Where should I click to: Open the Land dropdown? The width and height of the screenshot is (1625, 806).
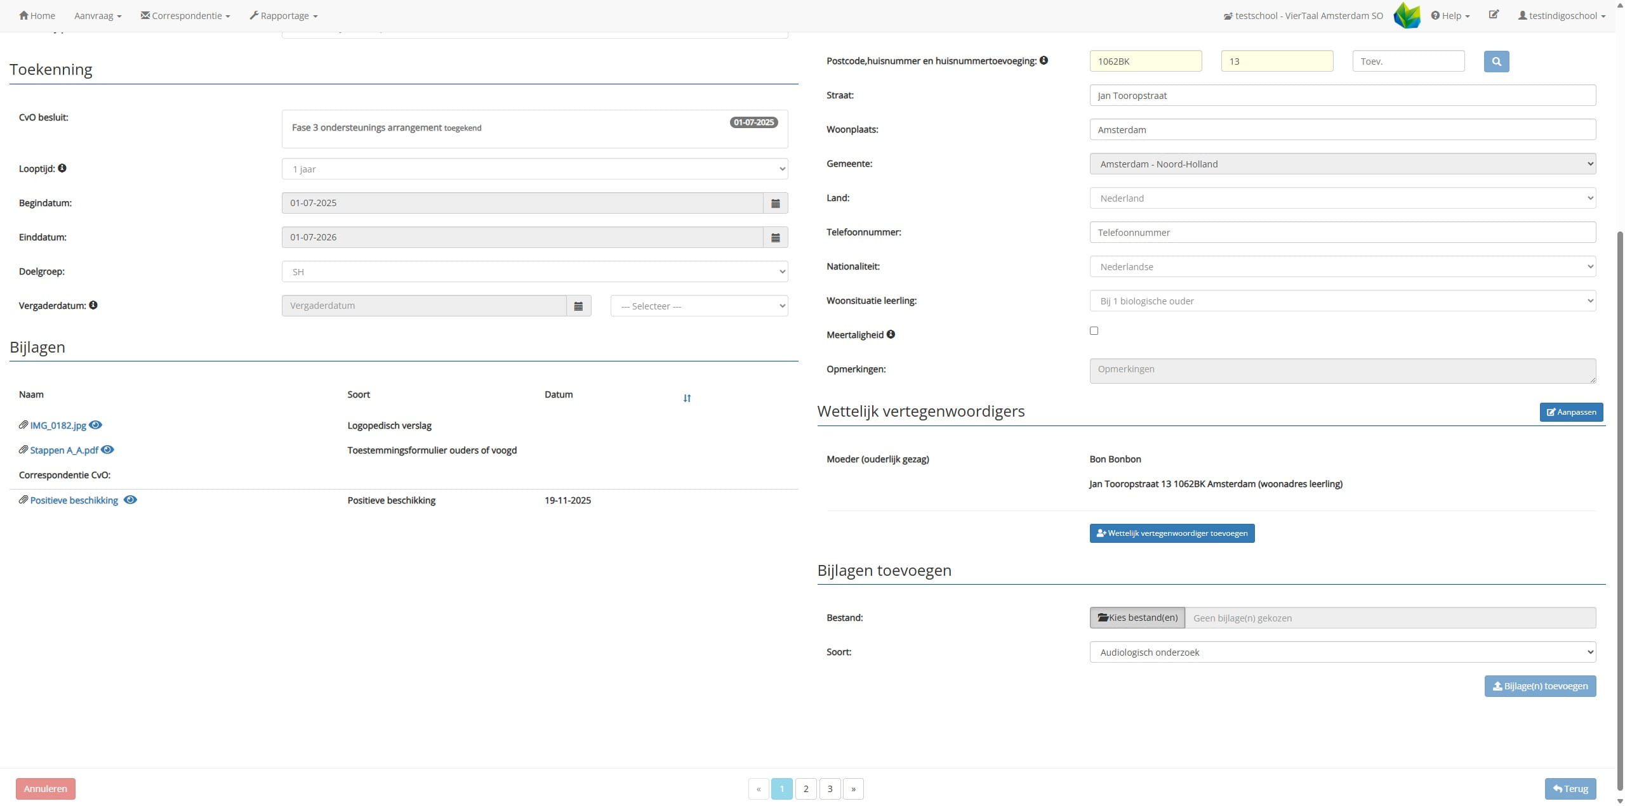point(1343,198)
